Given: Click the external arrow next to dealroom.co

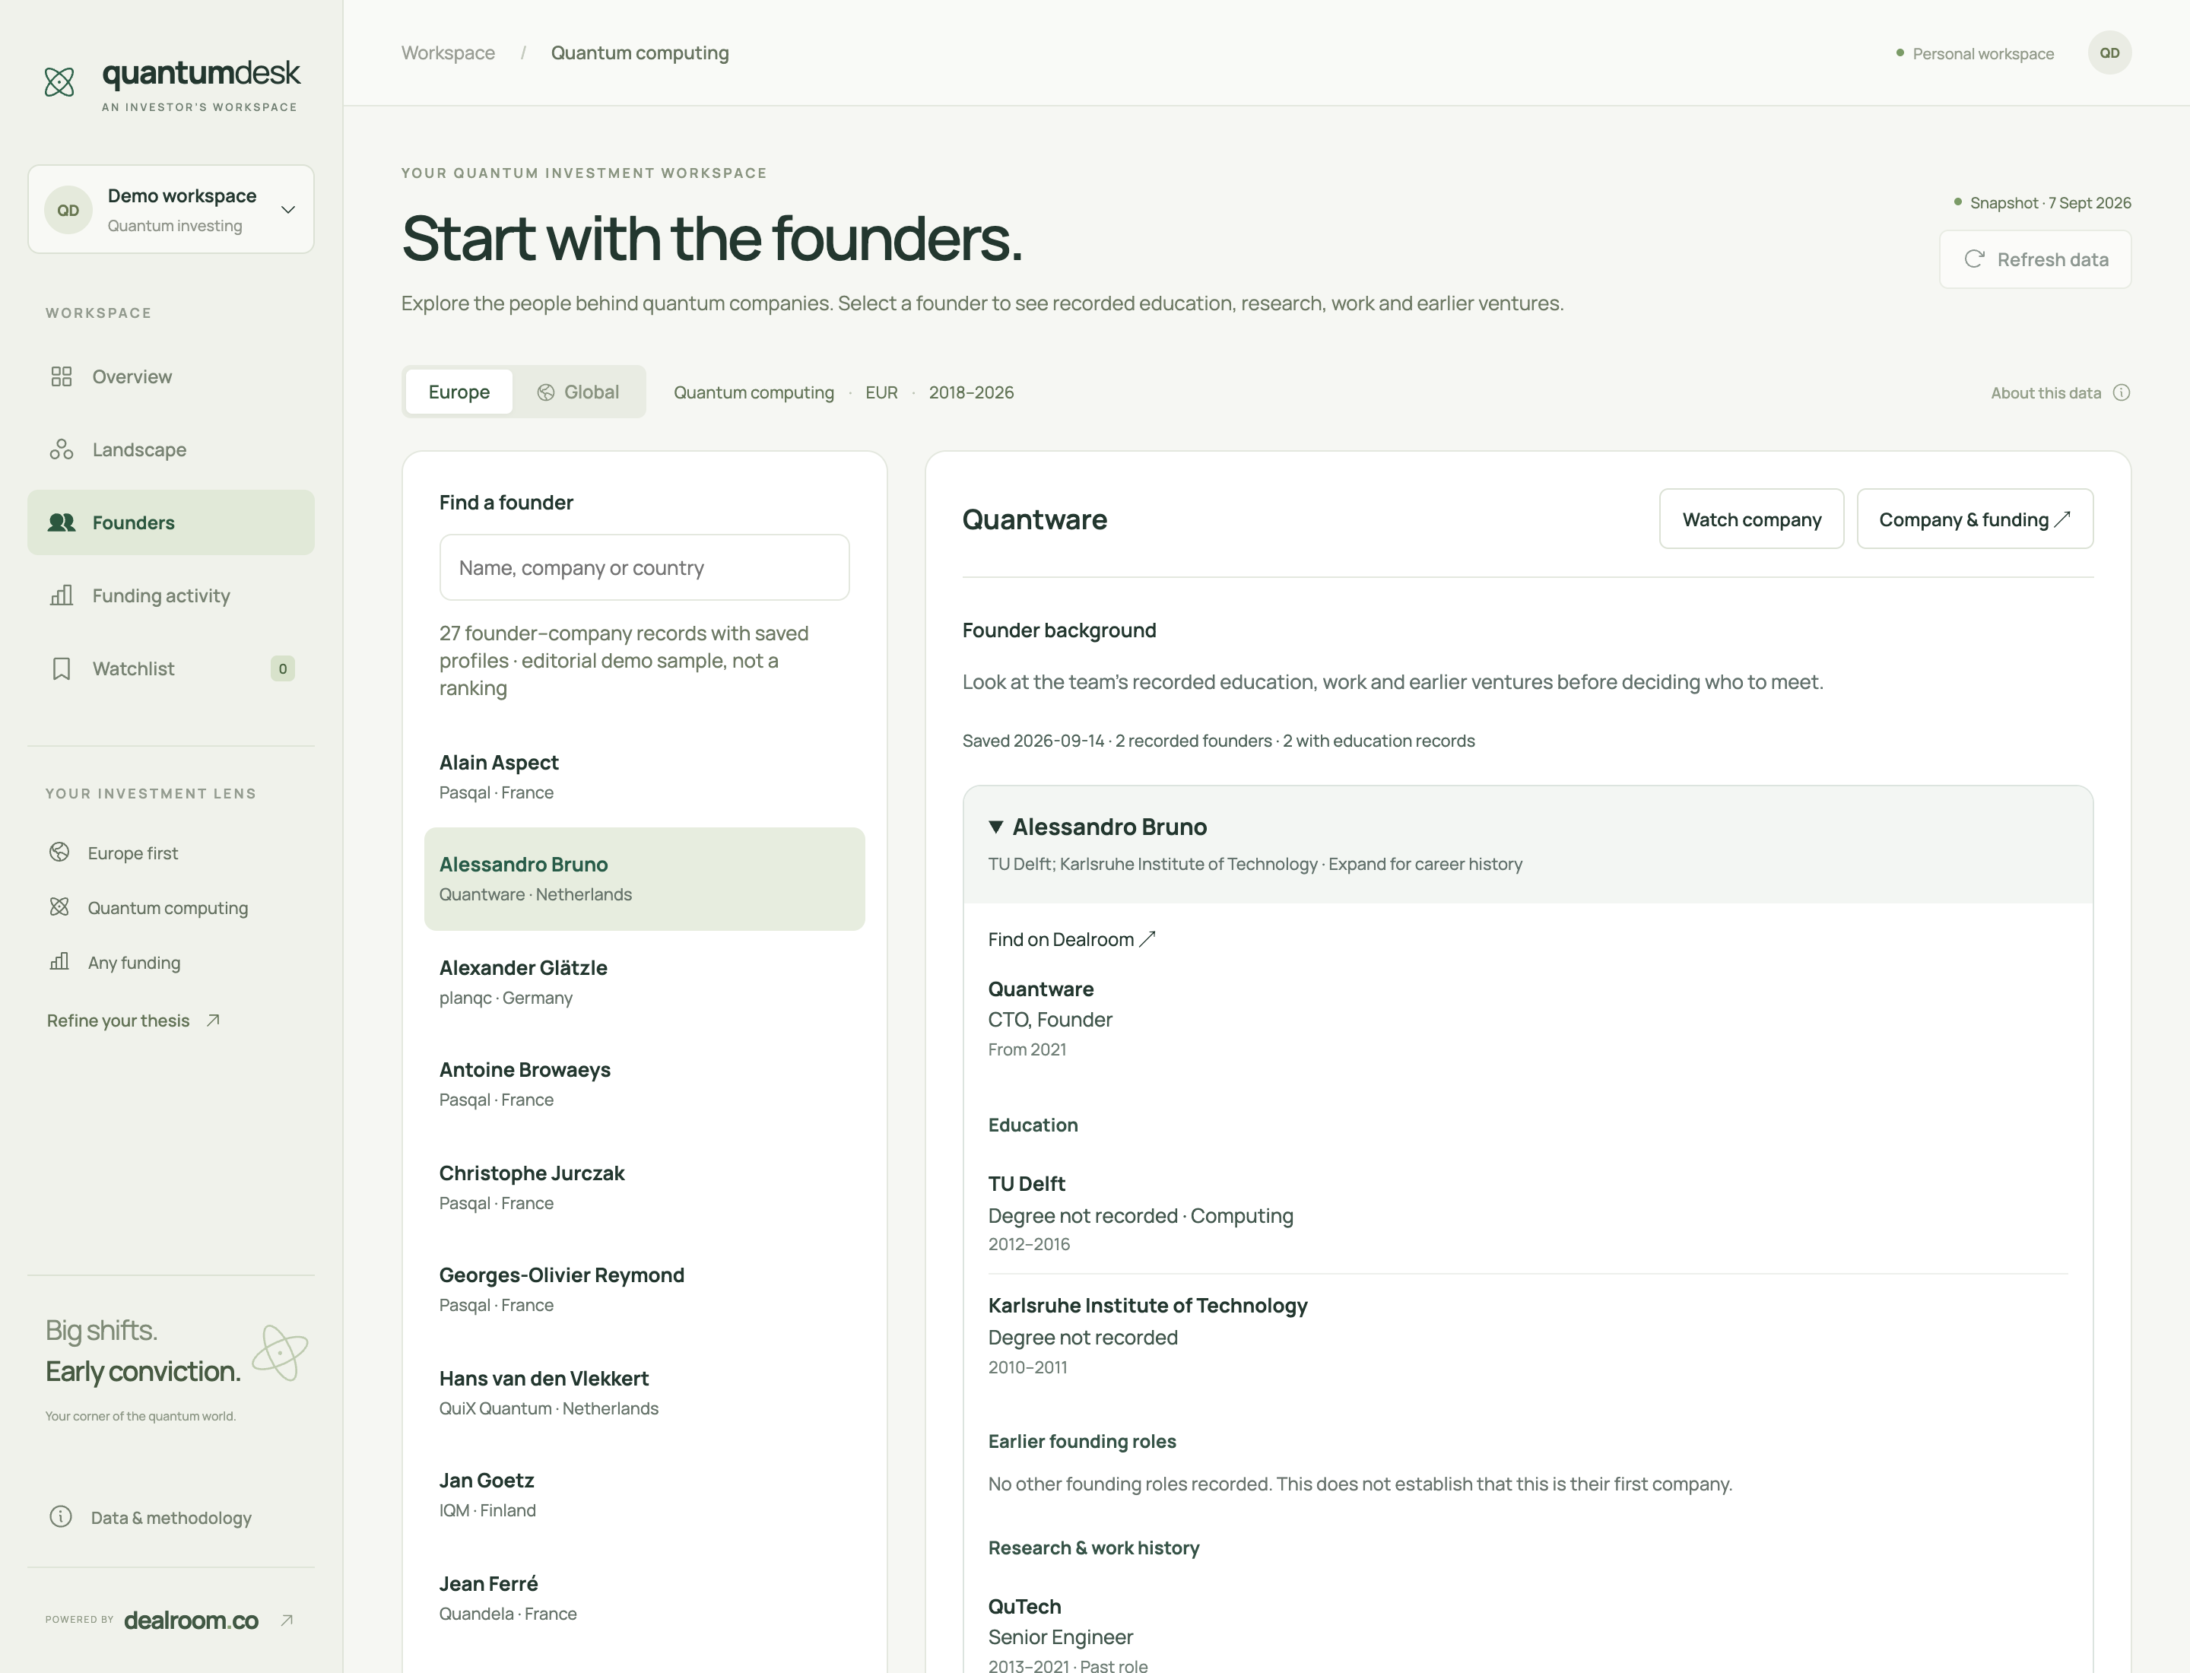Looking at the screenshot, I should coord(287,1621).
